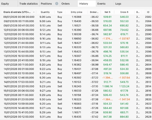
Task: Select entry time 15/01/2026 13:59:00.000
Action: 19,104
